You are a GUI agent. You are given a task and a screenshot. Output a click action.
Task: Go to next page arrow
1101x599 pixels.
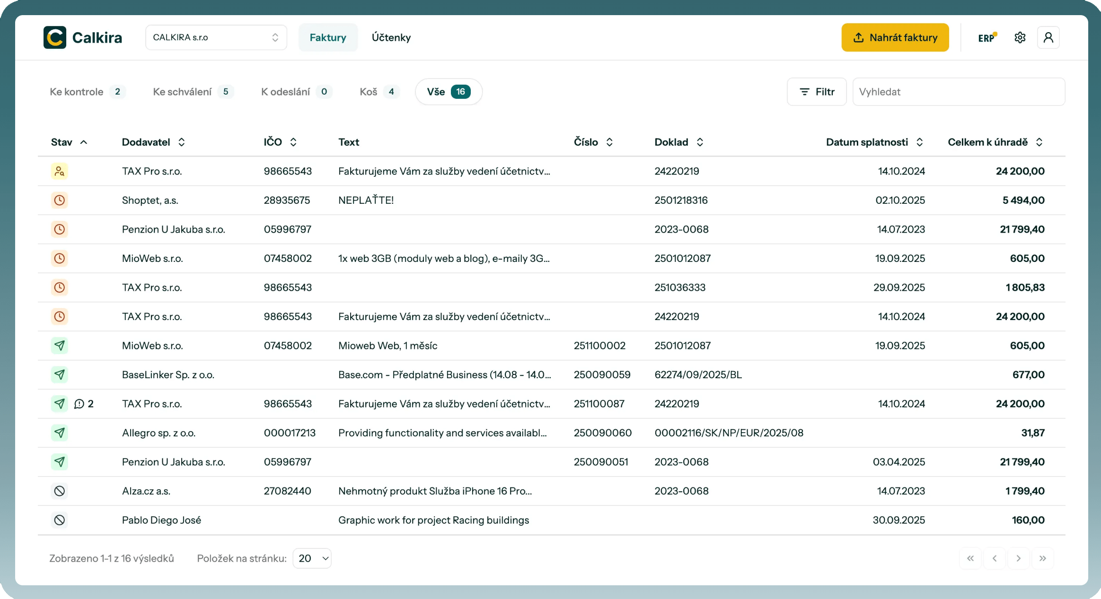1018,558
